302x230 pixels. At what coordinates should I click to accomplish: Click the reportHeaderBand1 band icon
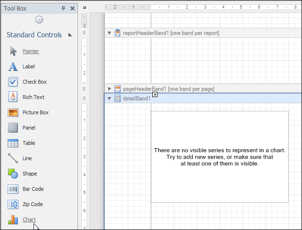tap(117, 33)
